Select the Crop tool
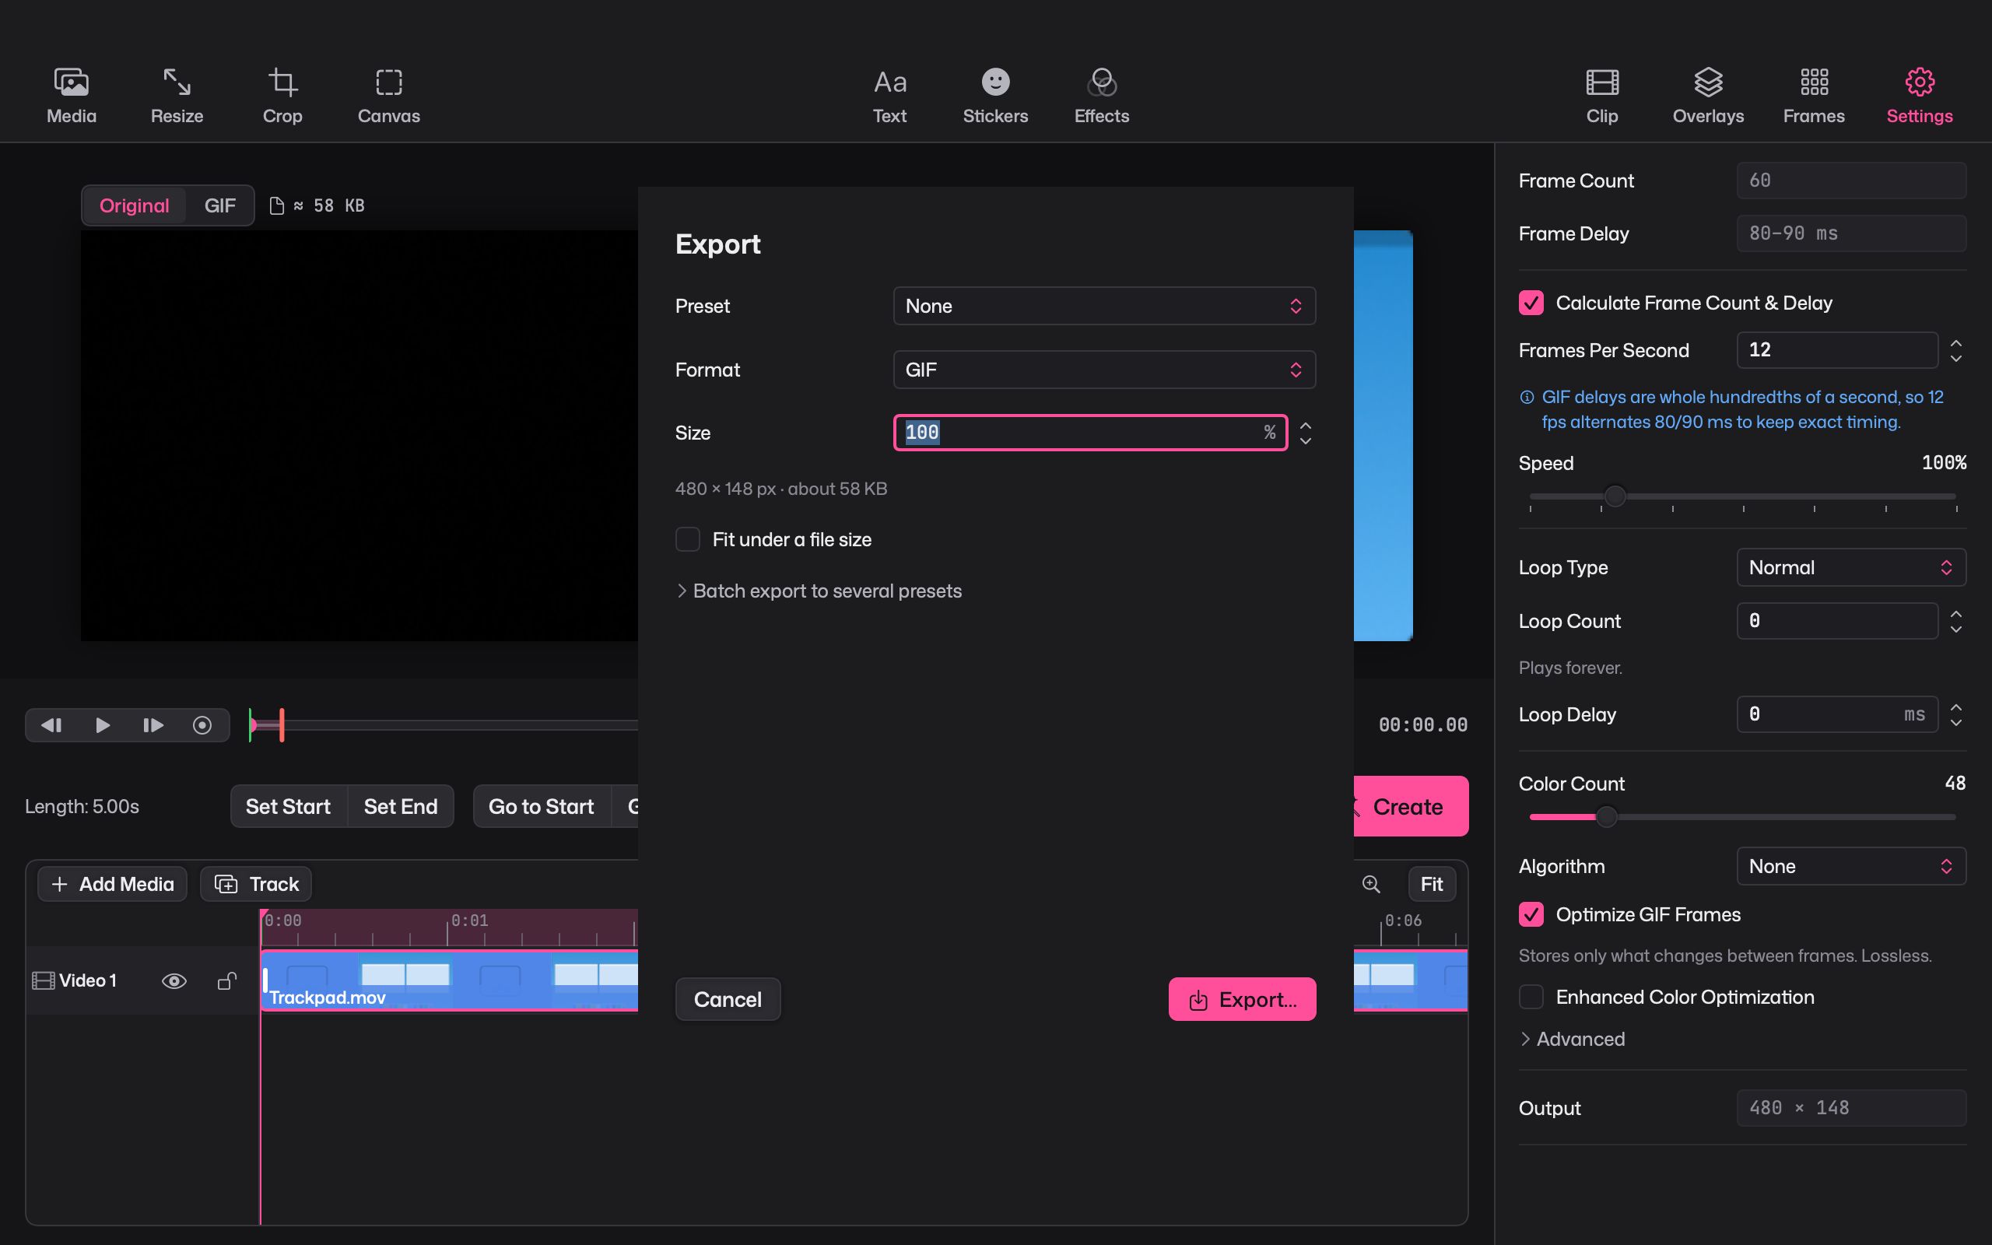This screenshot has width=1992, height=1245. coord(282,96)
